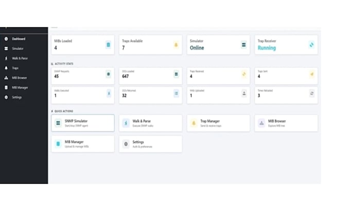Open Traps in the sidebar
Image resolution: width=350 pixels, height=211 pixels.
click(x=15, y=68)
